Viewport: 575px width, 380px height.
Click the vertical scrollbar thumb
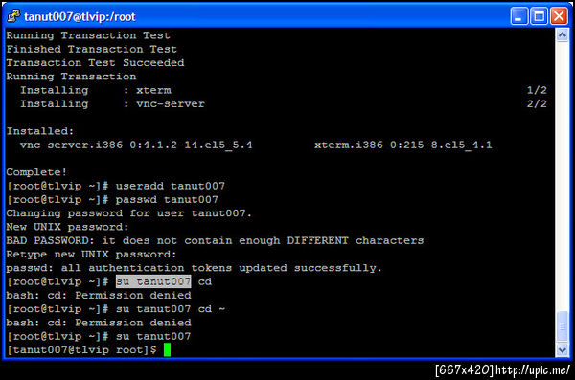pyautogui.click(x=563, y=326)
